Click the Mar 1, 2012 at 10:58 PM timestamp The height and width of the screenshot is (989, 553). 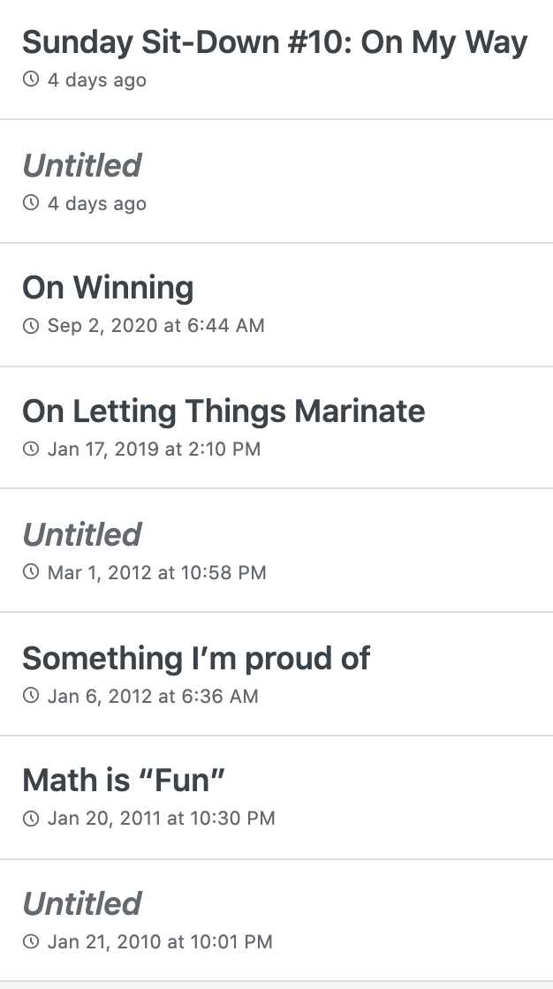click(156, 573)
